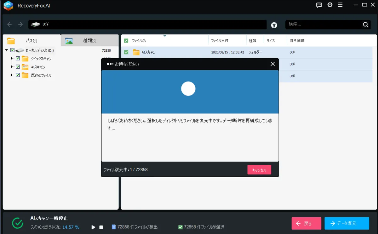Toggle the AIスキャン row checkbox in file list
This screenshot has height=234, width=378.
pyautogui.click(x=126, y=52)
